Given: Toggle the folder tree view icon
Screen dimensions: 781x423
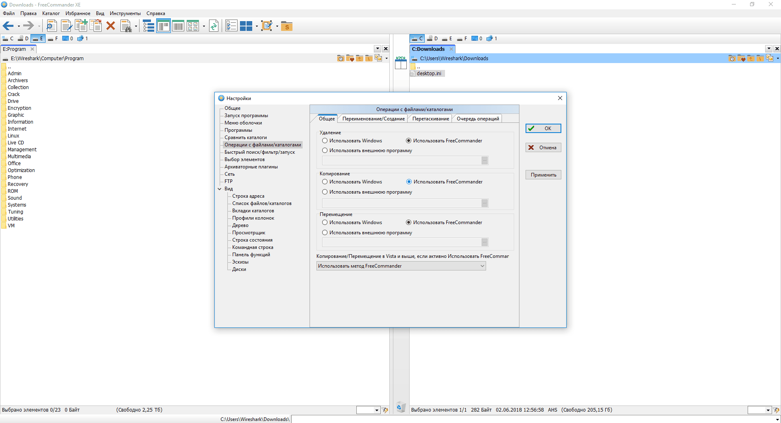Looking at the screenshot, I should [149, 26].
